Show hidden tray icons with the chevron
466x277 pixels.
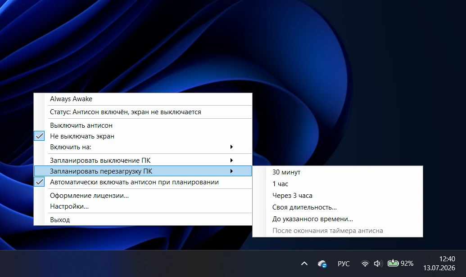click(304, 264)
